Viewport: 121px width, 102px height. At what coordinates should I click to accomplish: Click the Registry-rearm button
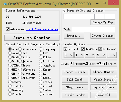pyautogui.click(x=104, y=87)
